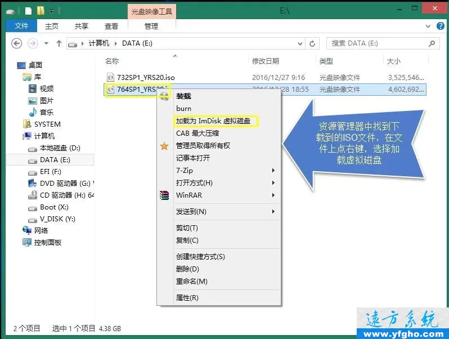
Task: Select CAB 最大压缩 menu entry
Action: pyautogui.click(x=197, y=133)
